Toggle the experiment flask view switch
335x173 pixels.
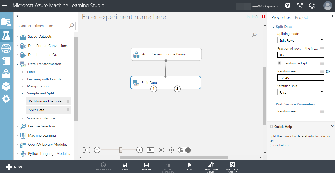[x=184, y=150]
